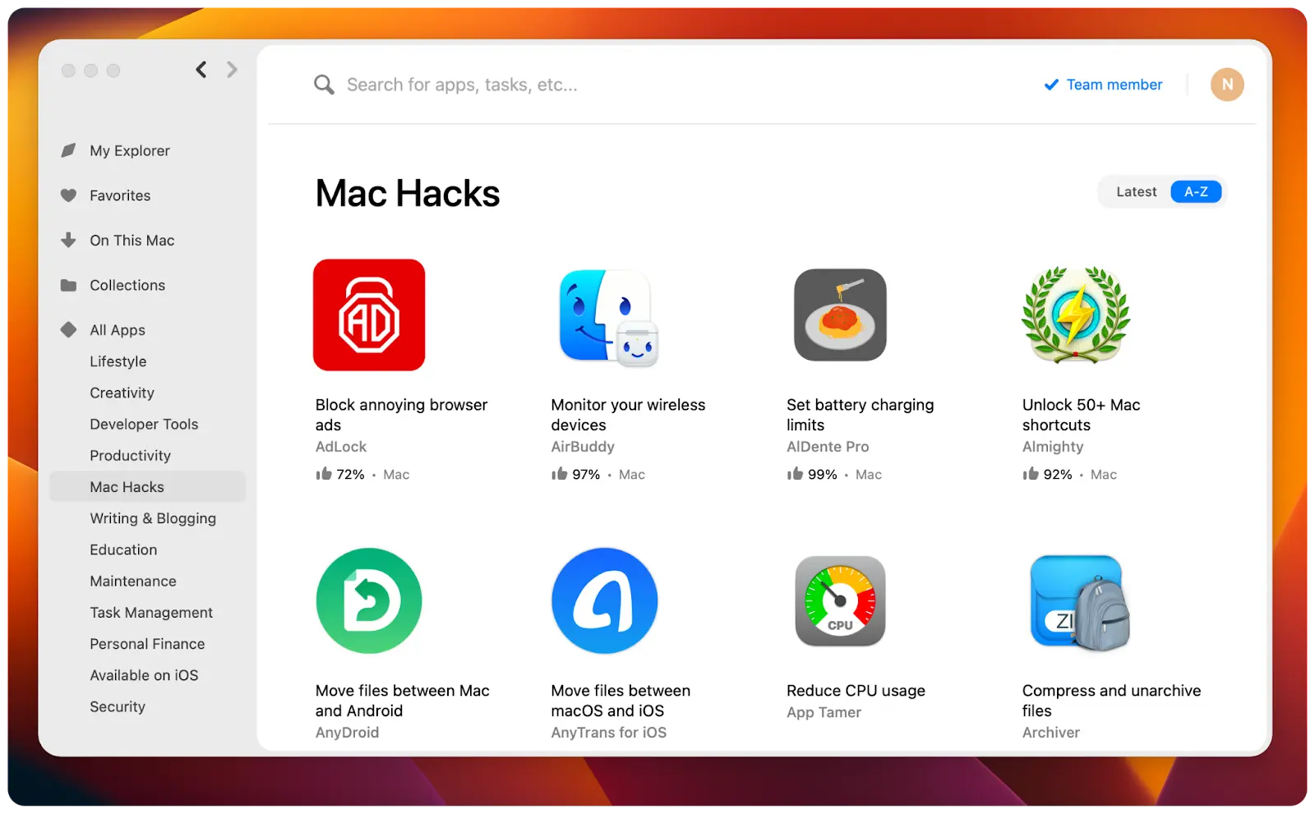
Task: Click the Favorites heart icon
Action: 69,195
